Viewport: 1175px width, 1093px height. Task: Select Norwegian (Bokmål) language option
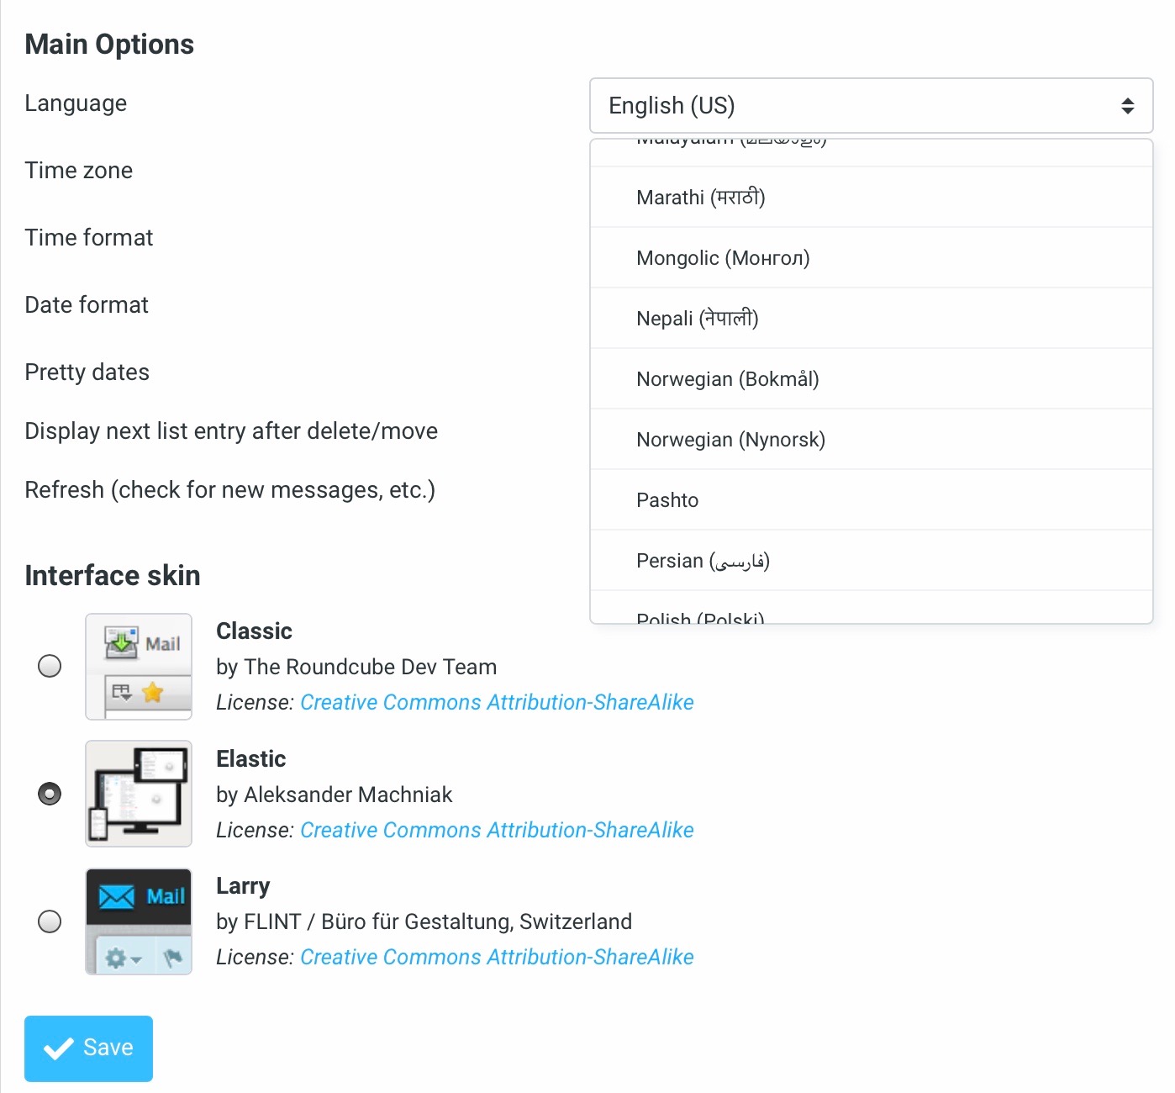pyautogui.click(x=871, y=379)
